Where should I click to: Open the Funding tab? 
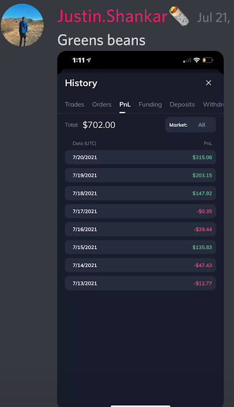pyautogui.click(x=150, y=105)
